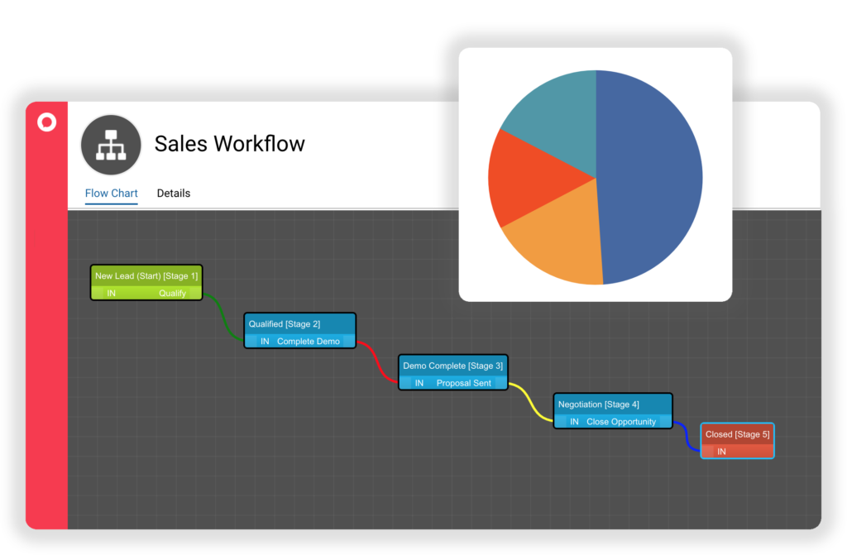847x555 pixels.
Task: Click the IN port of Closed node
Action: (721, 452)
